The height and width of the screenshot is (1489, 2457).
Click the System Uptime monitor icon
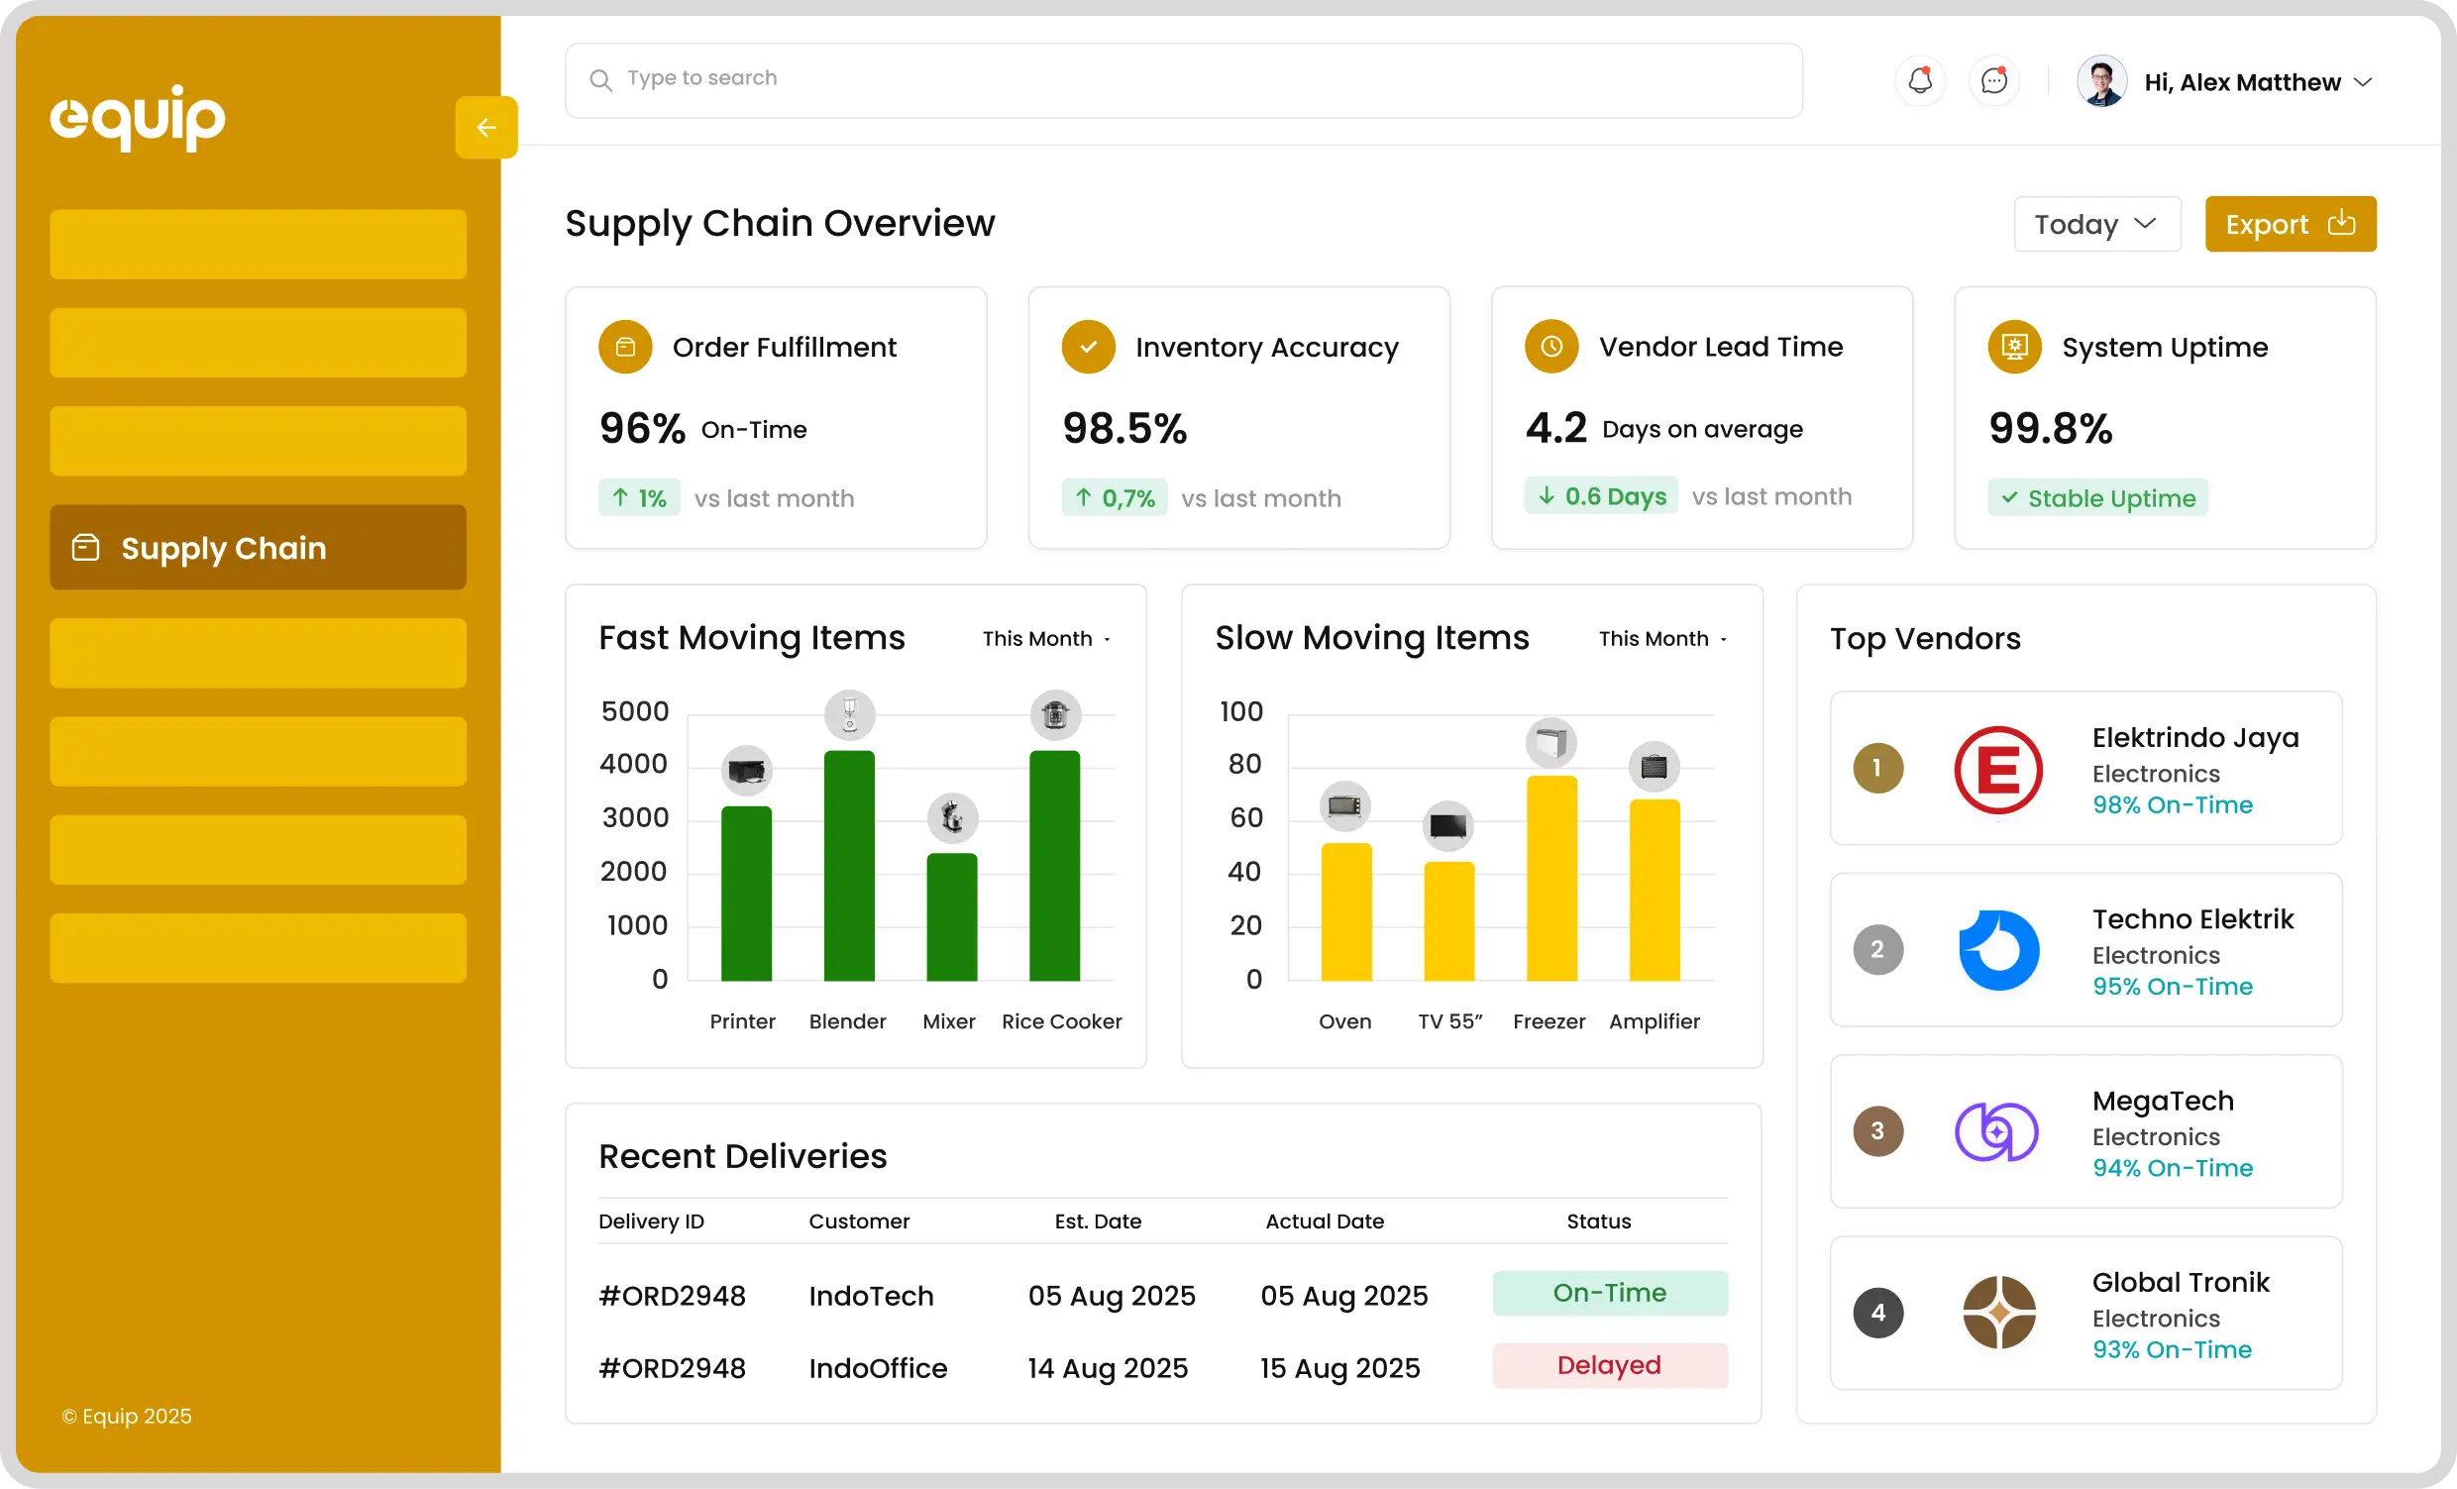coord(2014,347)
